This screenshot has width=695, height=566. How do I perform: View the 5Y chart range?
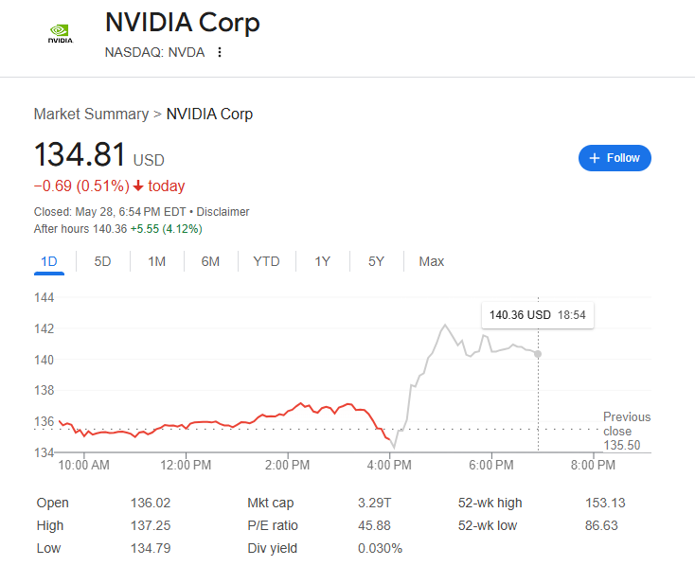pyautogui.click(x=376, y=261)
